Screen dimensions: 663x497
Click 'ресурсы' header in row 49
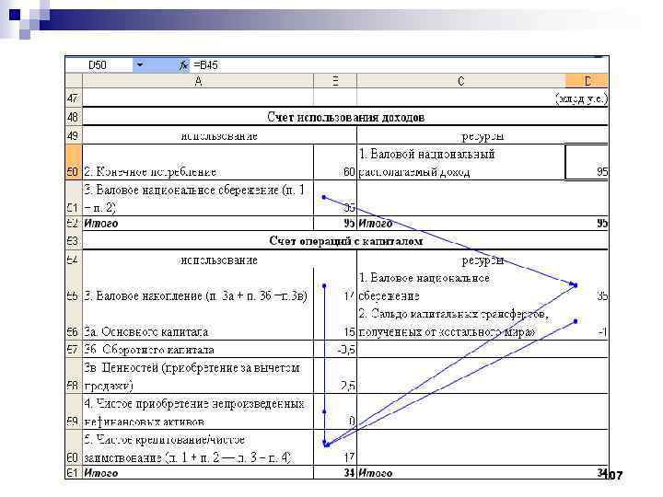click(x=482, y=135)
